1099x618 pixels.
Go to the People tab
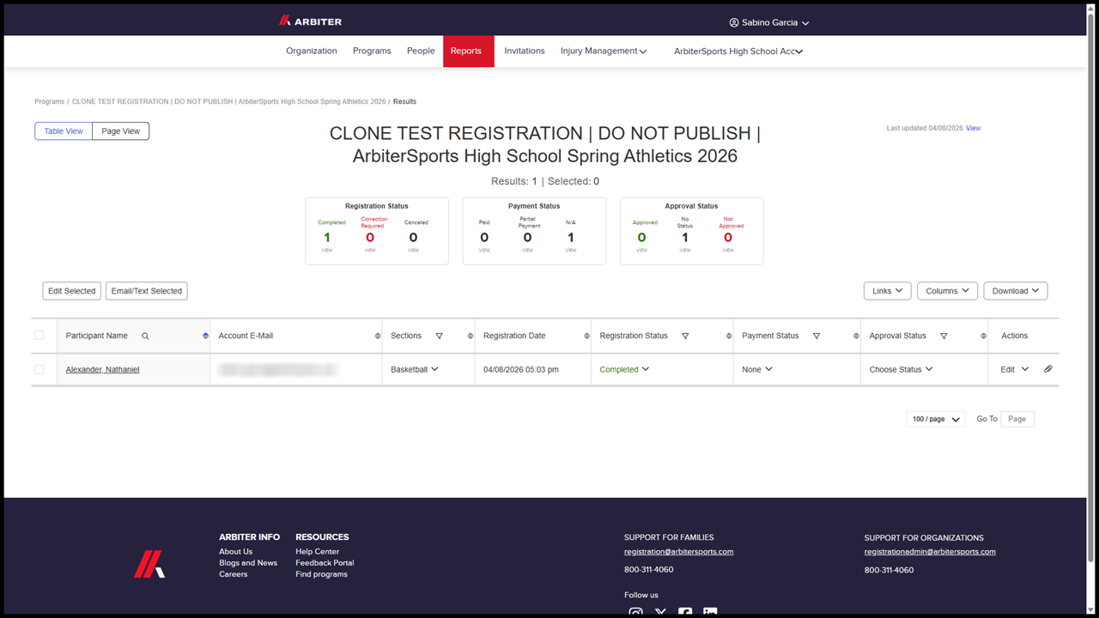(x=421, y=51)
